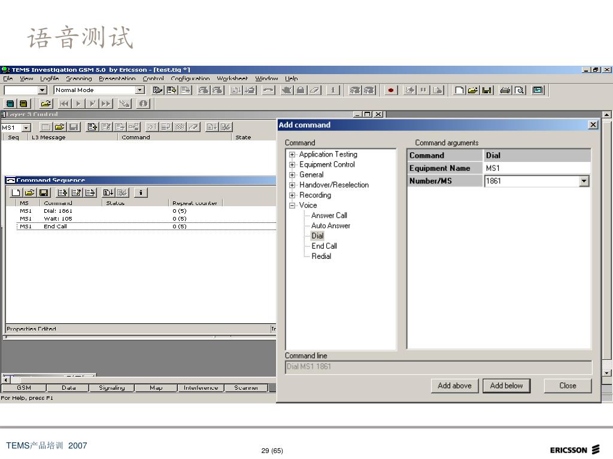Click the printer icon in main toolbar
The width and height of the screenshot is (613, 459).
click(505, 90)
